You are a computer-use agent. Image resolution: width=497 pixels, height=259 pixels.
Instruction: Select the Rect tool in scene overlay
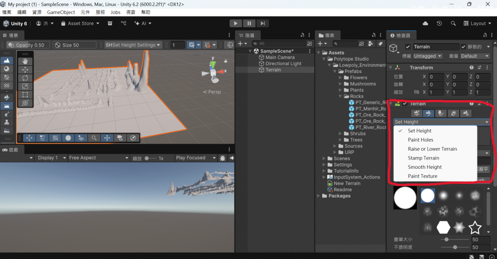coord(25,95)
